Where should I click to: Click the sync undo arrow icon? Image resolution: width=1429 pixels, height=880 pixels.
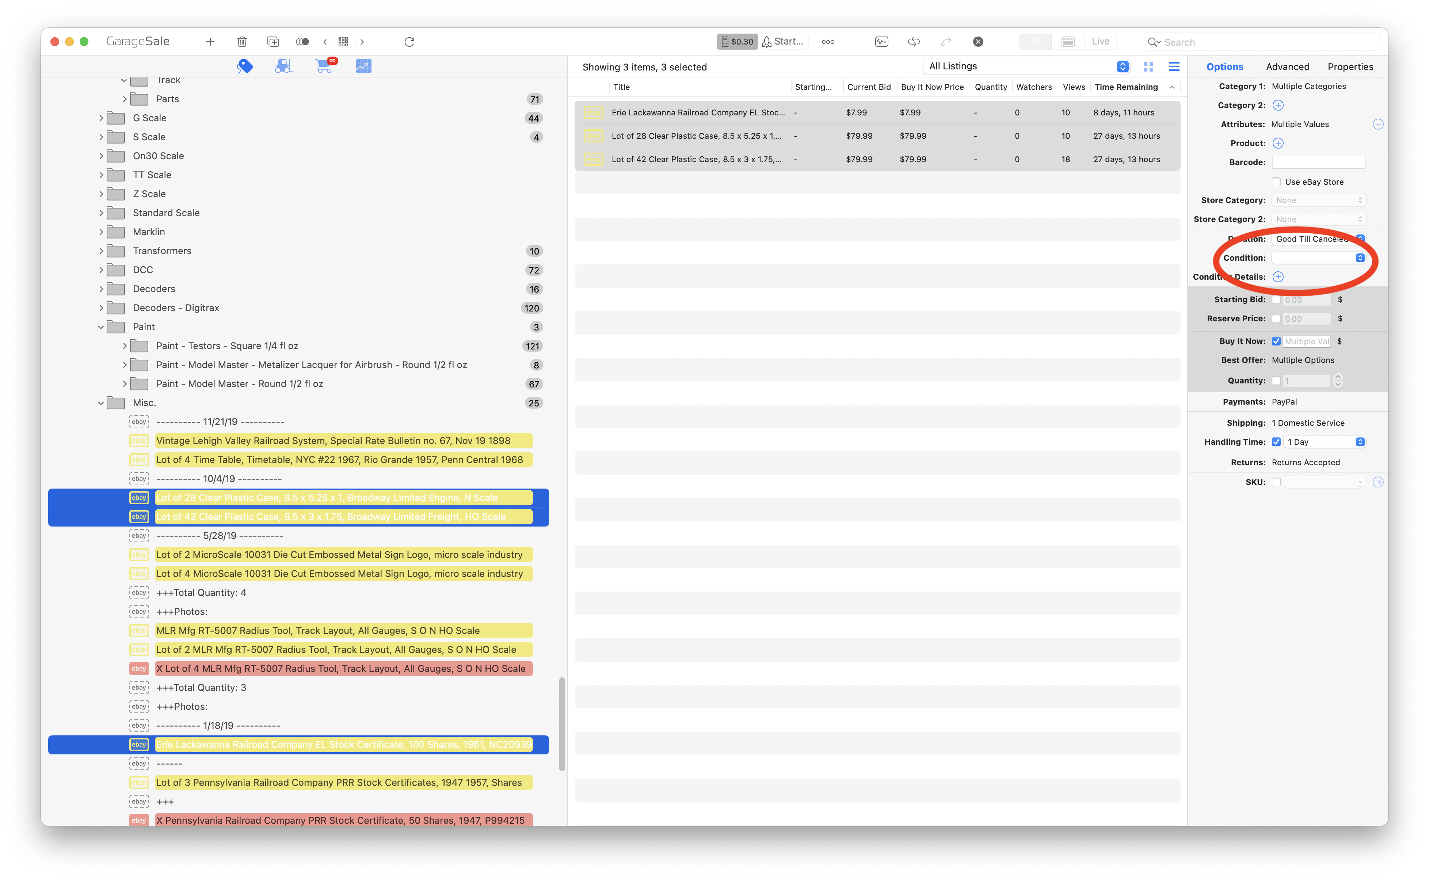pos(914,41)
